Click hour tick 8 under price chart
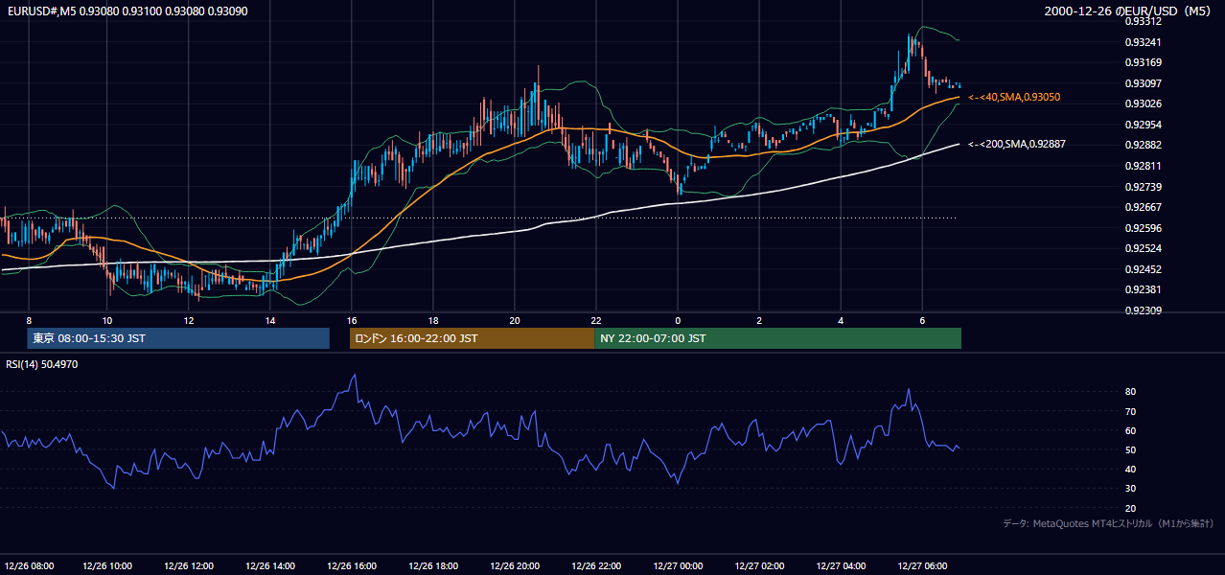This screenshot has height=575, width=1225. (29, 320)
